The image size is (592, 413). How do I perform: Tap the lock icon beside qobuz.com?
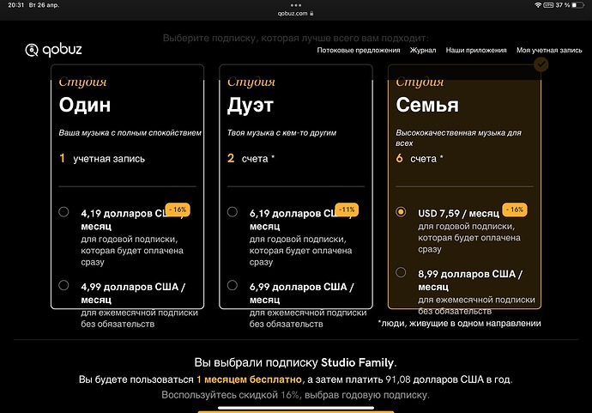(311, 14)
